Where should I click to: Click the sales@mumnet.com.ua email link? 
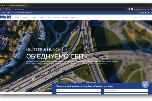point(25,13)
